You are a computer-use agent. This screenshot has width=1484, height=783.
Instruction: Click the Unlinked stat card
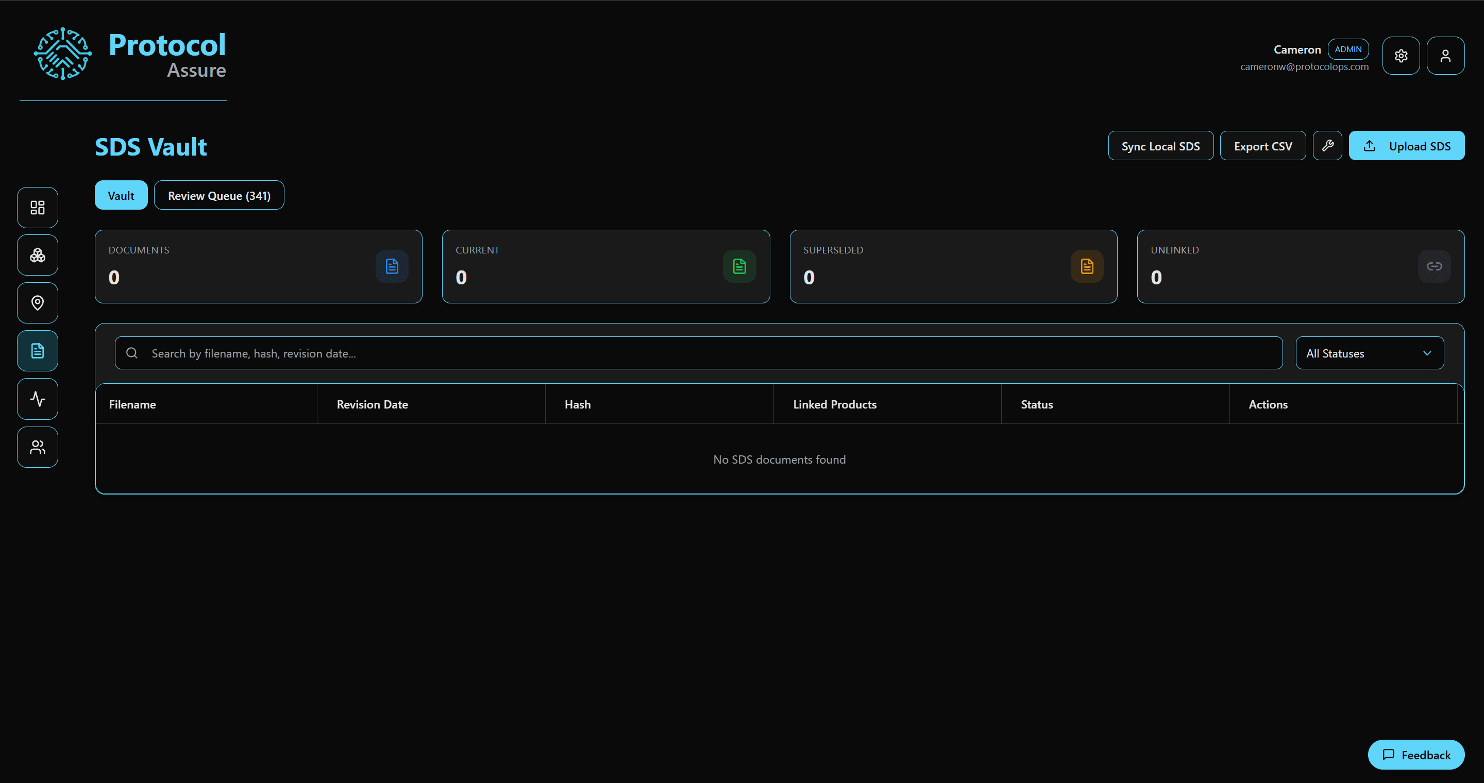1300,266
